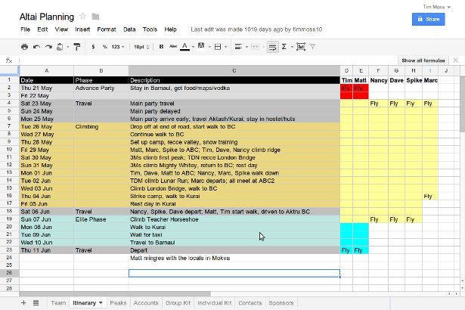
Task: Open the Edit menu
Action: click(42, 29)
